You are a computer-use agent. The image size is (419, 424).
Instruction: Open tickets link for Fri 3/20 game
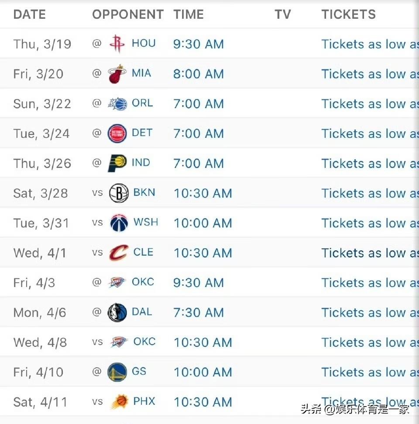[x=369, y=74]
